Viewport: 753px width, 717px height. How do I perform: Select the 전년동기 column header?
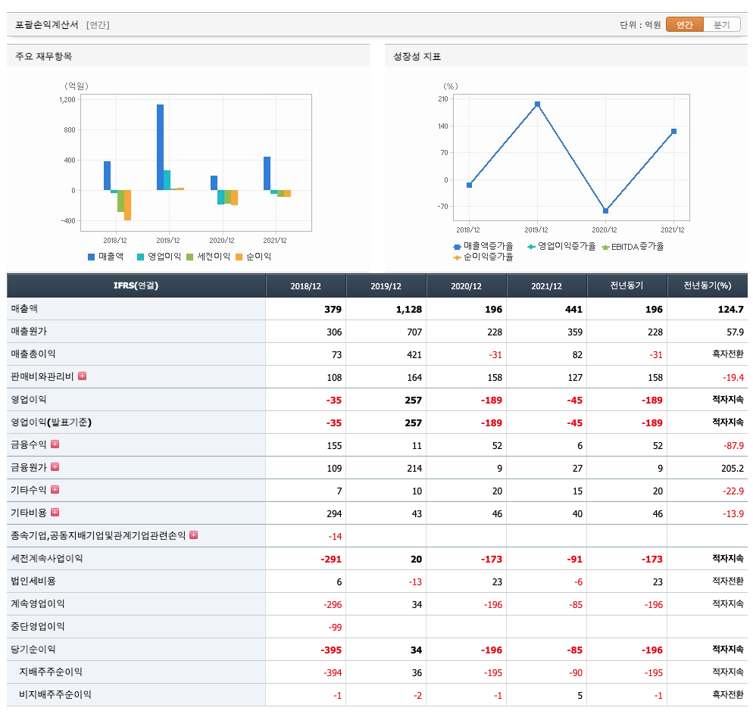626,286
